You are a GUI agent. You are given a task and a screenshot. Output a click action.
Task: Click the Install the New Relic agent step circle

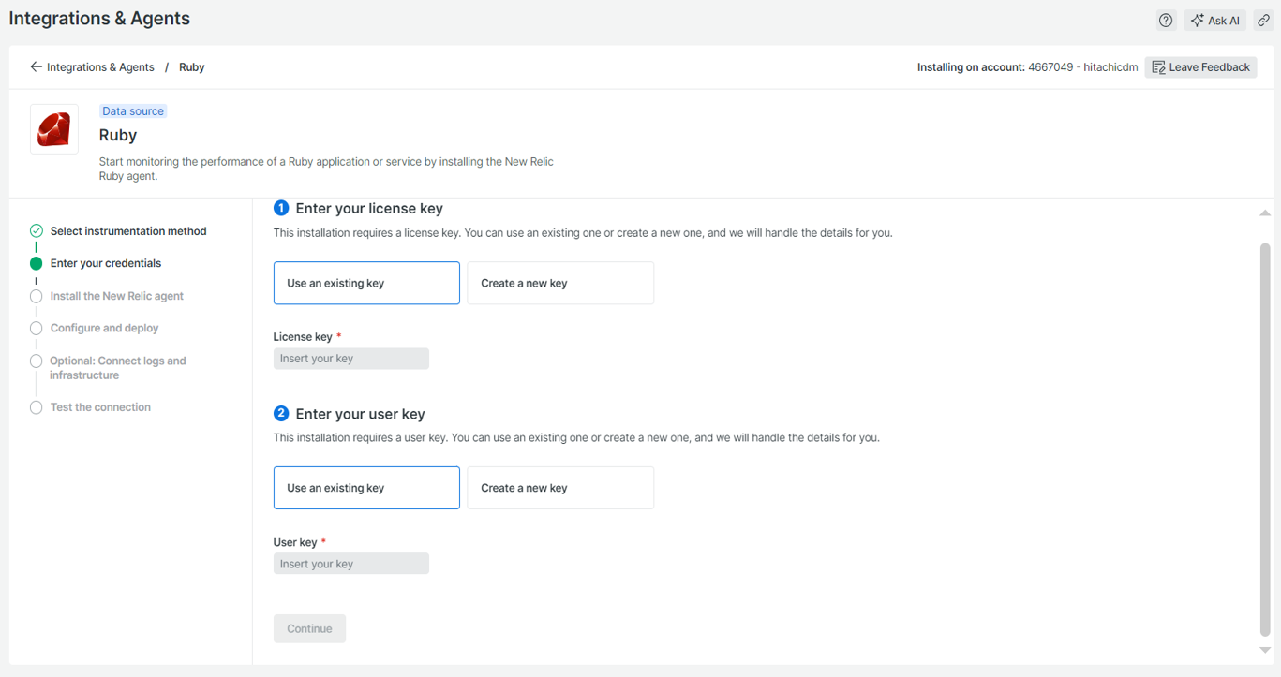(37, 296)
